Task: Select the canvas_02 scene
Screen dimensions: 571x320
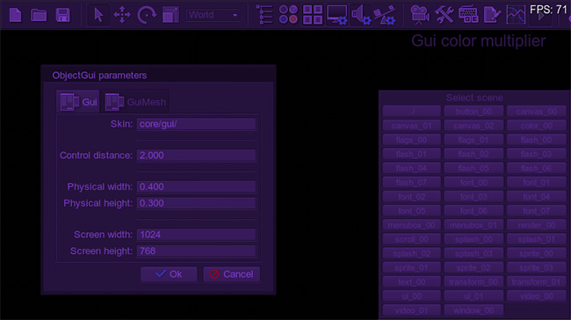Action: 473,126
